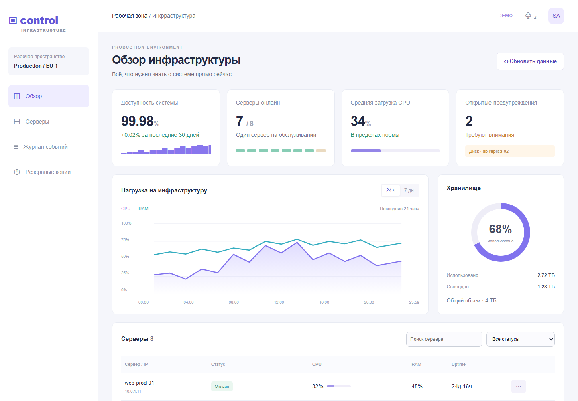Open Резервные копии in sidebar
This screenshot has width=578, height=401.
[x=49, y=172]
